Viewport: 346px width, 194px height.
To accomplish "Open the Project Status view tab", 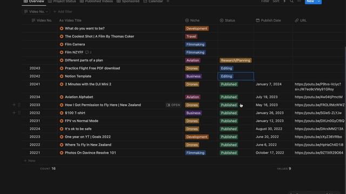I will click(62, 1).
